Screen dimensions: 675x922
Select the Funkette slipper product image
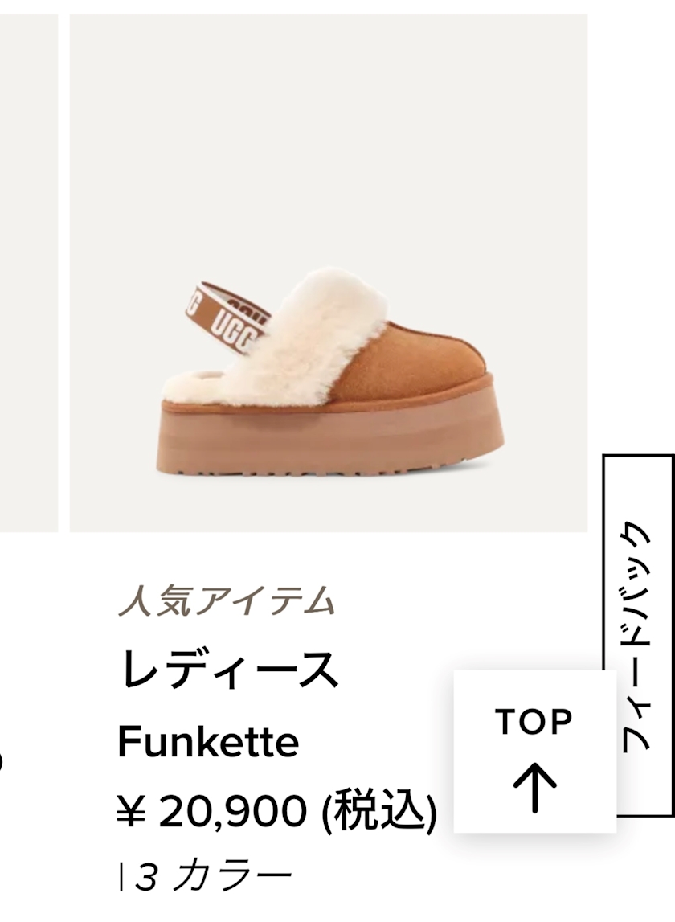click(x=329, y=273)
